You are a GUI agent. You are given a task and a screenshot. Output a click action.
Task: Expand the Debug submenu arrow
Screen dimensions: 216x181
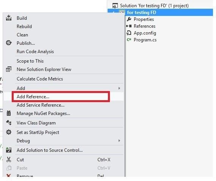pyautogui.click(x=119, y=140)
